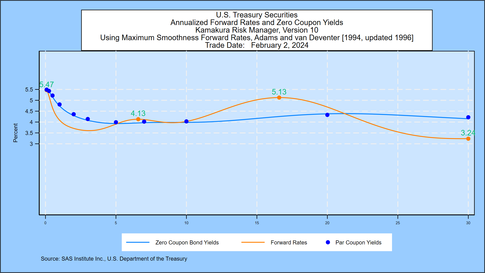Click the blue dot symbol in legend

pyautogui.click(x=328, y=242)
